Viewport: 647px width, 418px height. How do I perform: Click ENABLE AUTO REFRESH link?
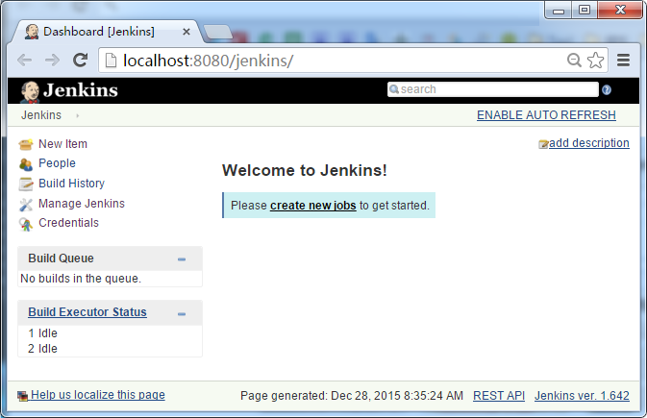[546, 115]
